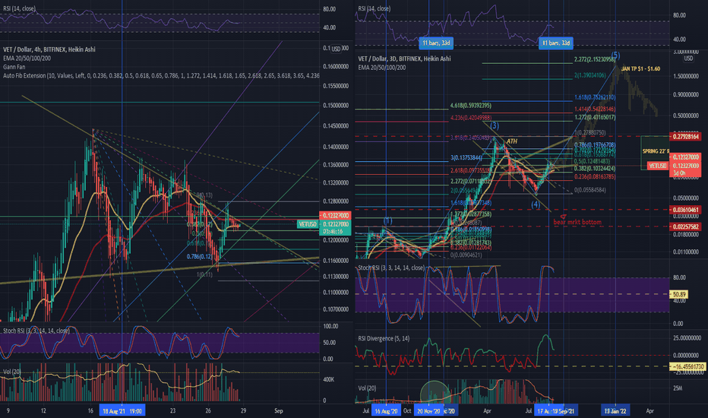This screenshot has height=418, width=708.
Task: Click the Elliott wave (1) label
Action: click(x=388, y=220)
